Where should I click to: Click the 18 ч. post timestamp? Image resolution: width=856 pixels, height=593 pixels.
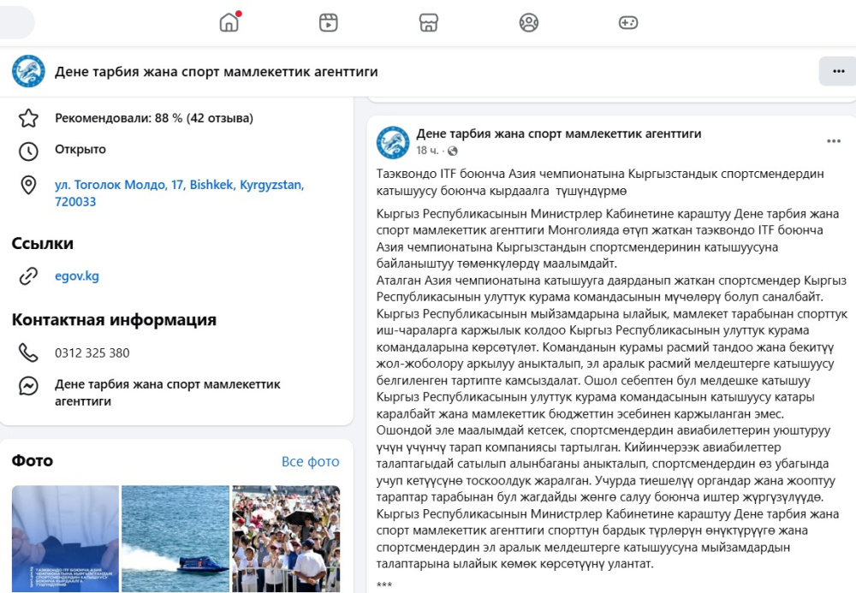427,151
